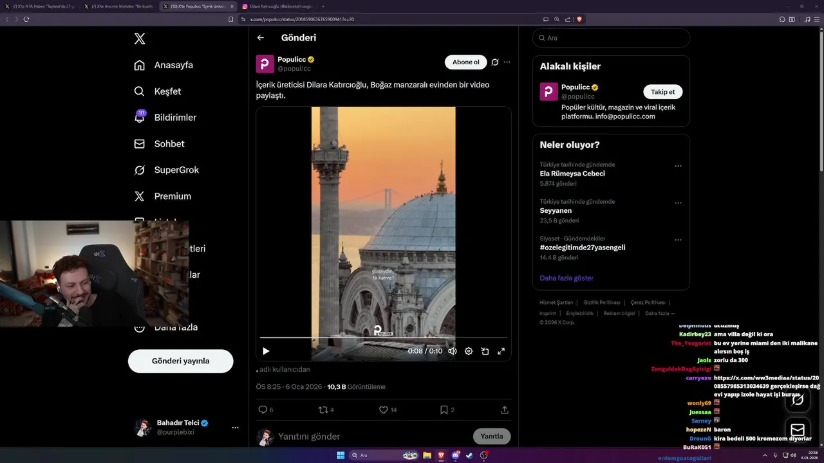Open Steam from taskbar
The width and height of the screenshot is (824, 463).
click(x=469, y=455)
